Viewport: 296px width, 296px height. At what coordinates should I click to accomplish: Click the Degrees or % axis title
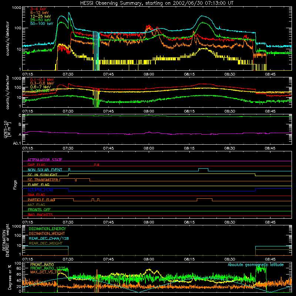tap(10, 277)
